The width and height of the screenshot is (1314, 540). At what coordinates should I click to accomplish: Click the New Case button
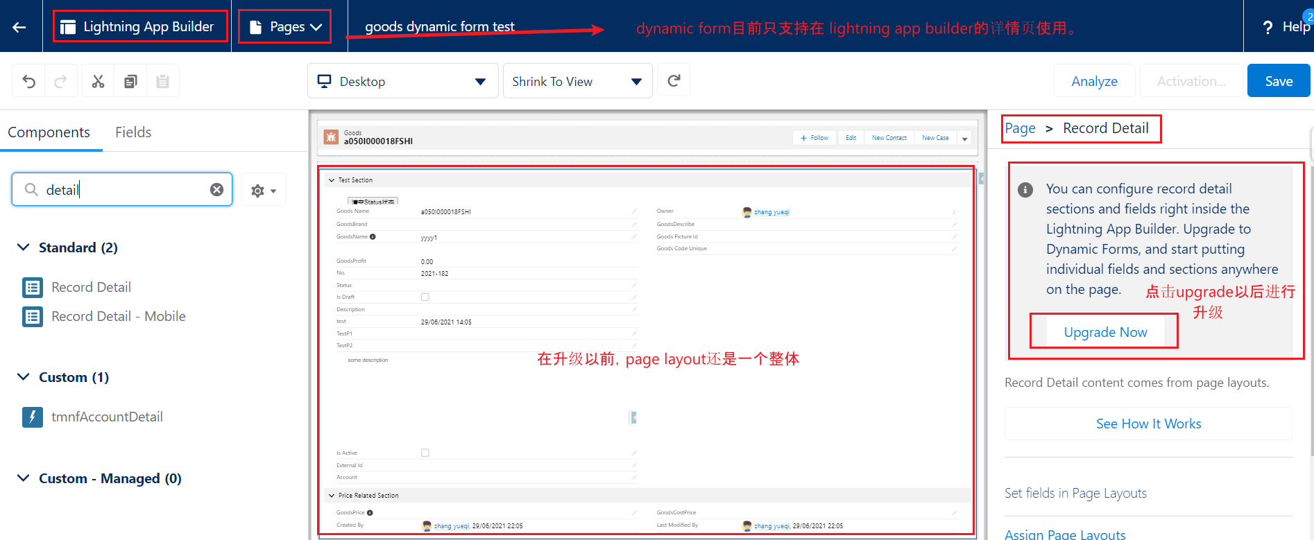pyautogui.click(x=935, y=138)
